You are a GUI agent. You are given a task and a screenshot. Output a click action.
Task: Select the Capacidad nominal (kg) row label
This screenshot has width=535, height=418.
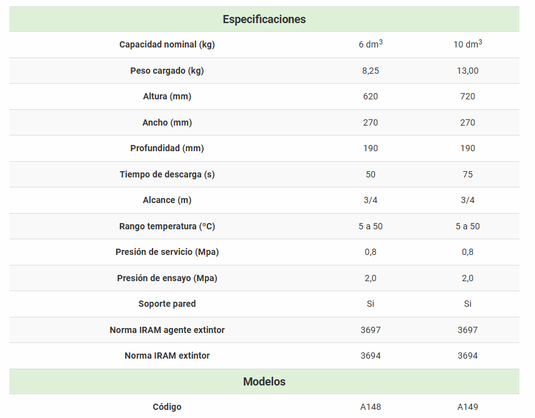point(167,45)
